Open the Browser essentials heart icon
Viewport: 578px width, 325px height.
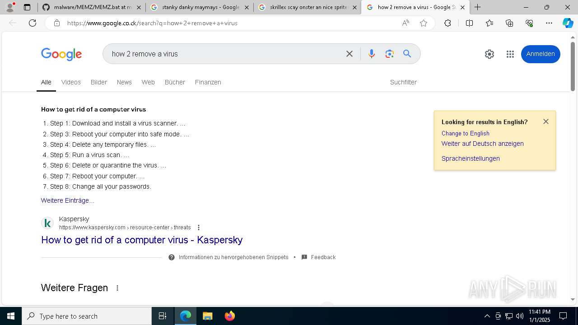[529, 23]
